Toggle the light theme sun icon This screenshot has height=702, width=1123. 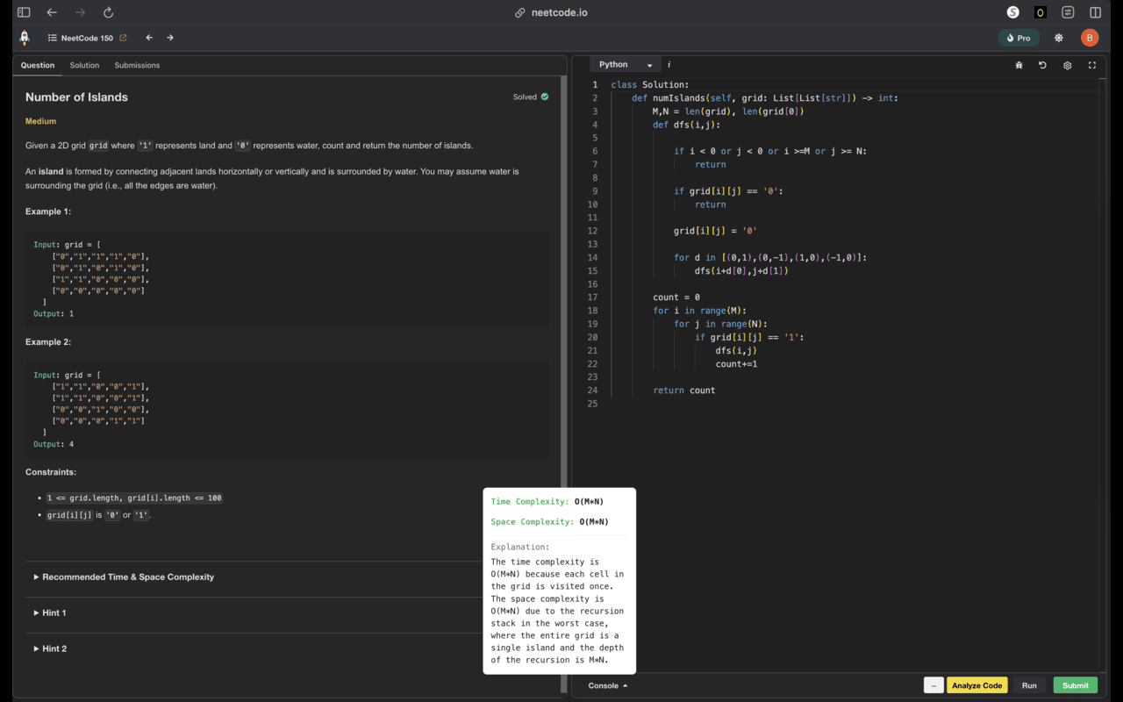point(1058,38)
